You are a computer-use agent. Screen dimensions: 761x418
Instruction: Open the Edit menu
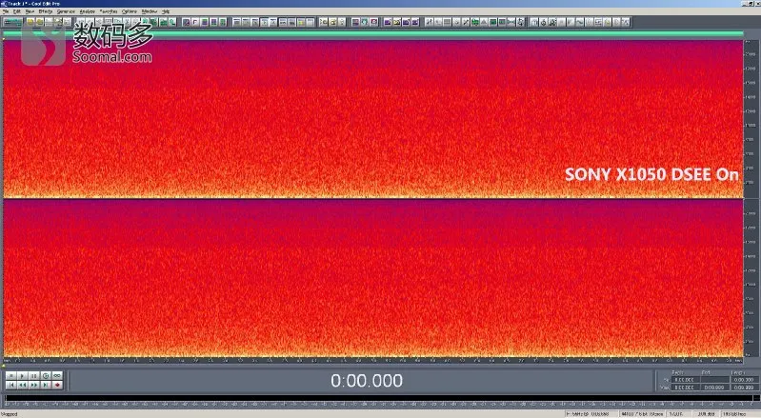[x=17, y=11]
